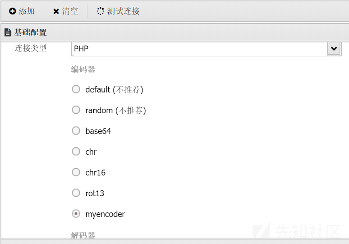The height and width of the screenshot is (244, 349).
Task: Click the X icon for 清空
Action: coord(56,11)
